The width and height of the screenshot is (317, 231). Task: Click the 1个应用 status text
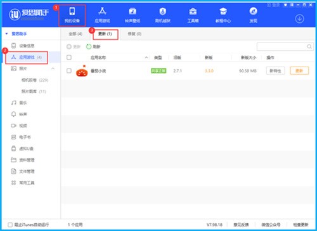pyautogui.click(x=75, y=225)
